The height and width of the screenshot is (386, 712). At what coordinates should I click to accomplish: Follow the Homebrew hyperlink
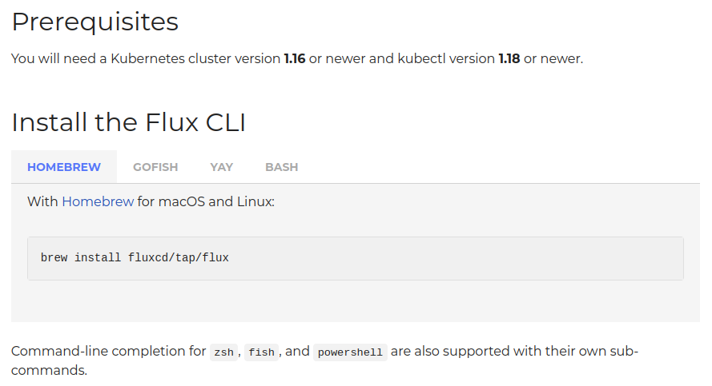tap(98, 201)
